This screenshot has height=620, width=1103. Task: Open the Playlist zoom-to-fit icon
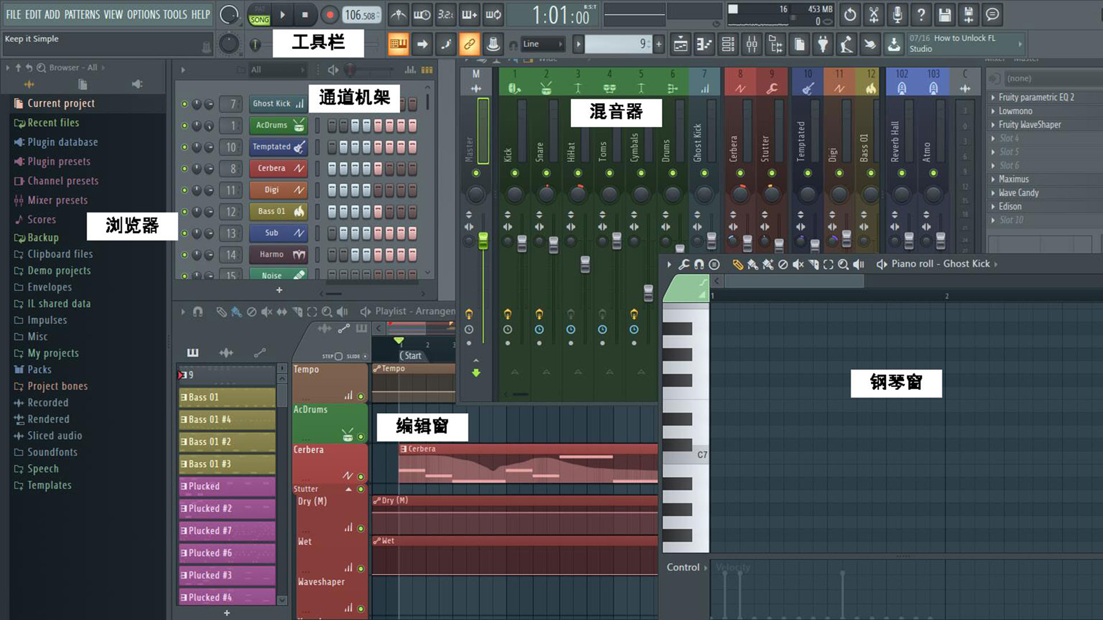[x=313, y=312]
